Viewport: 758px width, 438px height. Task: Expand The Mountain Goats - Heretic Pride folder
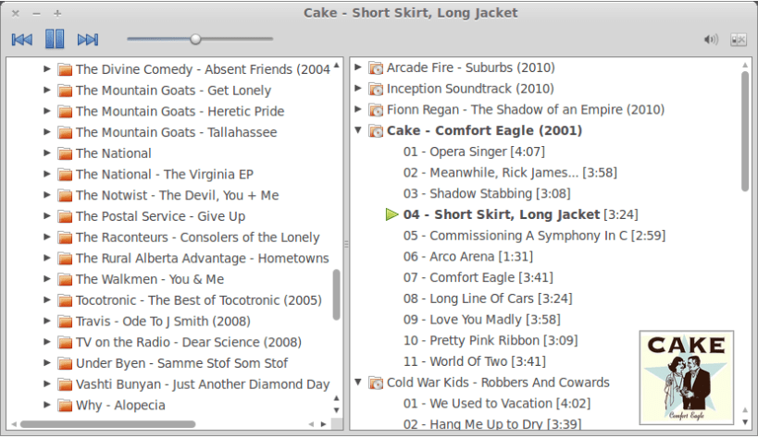click(x=47, y=111)
